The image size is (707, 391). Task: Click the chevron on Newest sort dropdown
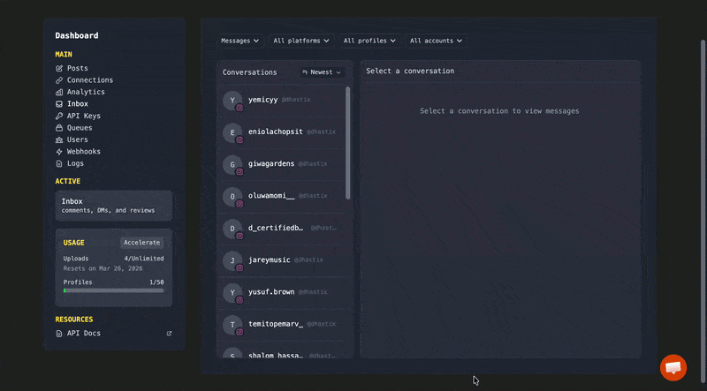pyautogui.click(x=338, y=72)
